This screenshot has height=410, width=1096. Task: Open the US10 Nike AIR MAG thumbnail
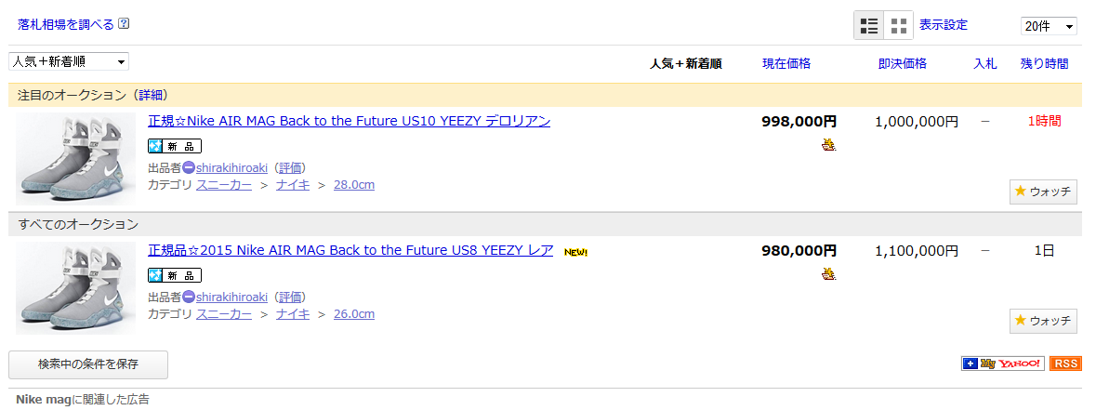[x=76, y=158]
